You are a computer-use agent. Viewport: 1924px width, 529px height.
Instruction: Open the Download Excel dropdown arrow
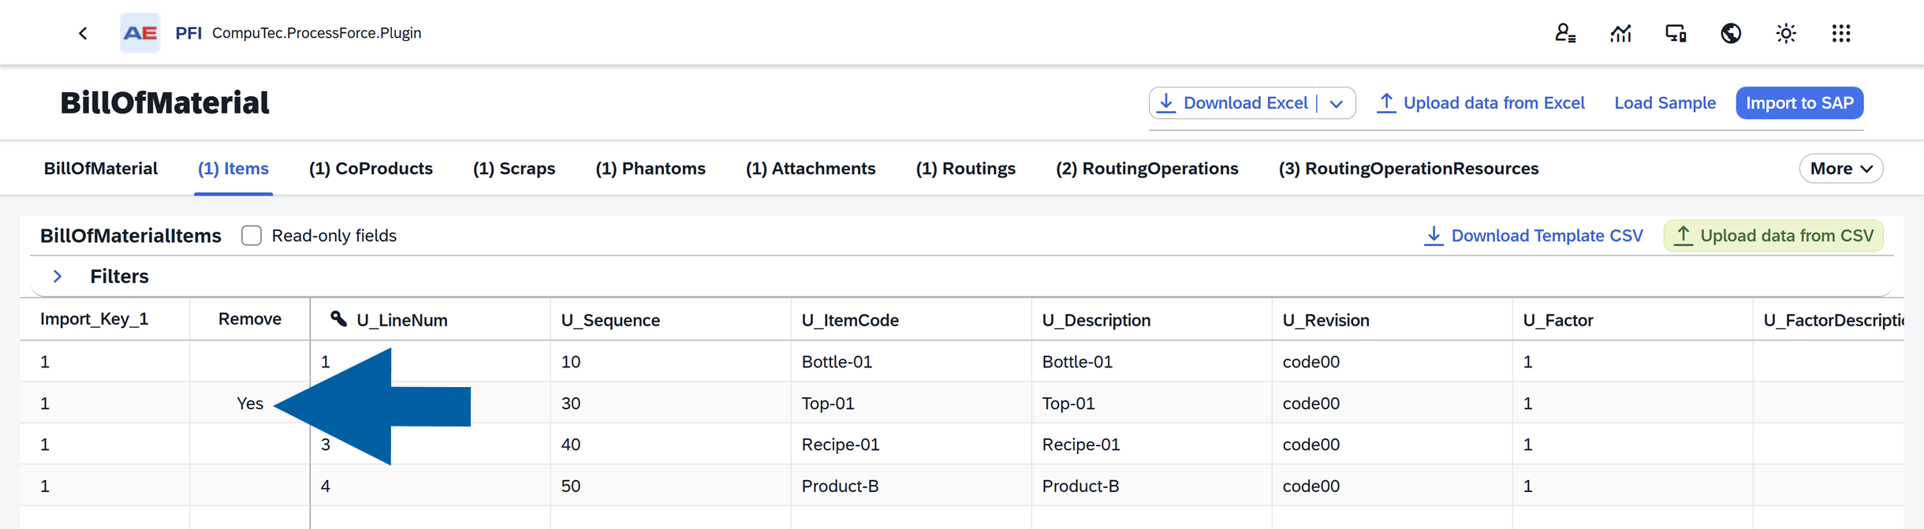tap(1337, 103)
